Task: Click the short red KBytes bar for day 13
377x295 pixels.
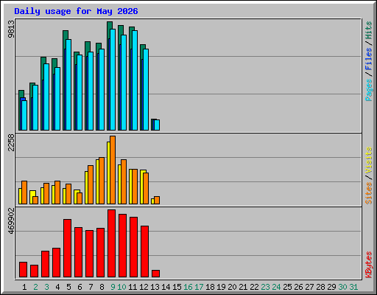Action: [155, 274]
